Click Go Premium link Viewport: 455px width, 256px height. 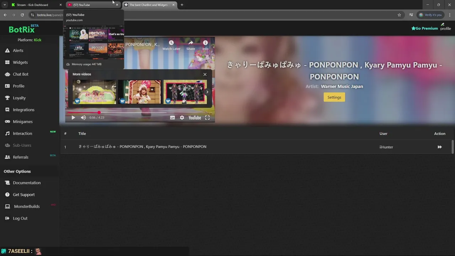pyautogui.click(x=424, y=28)
